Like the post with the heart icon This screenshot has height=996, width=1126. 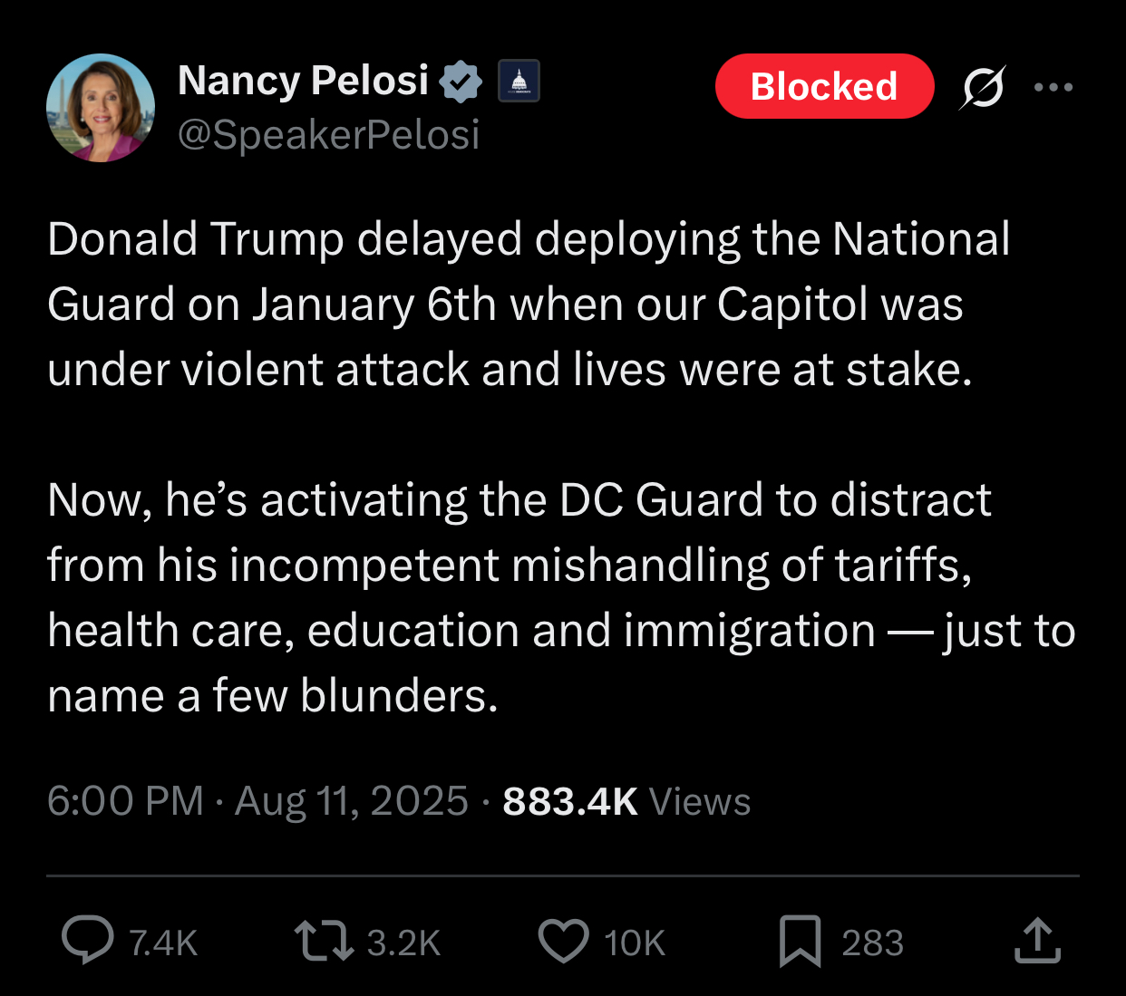click(x=564, y=941)
